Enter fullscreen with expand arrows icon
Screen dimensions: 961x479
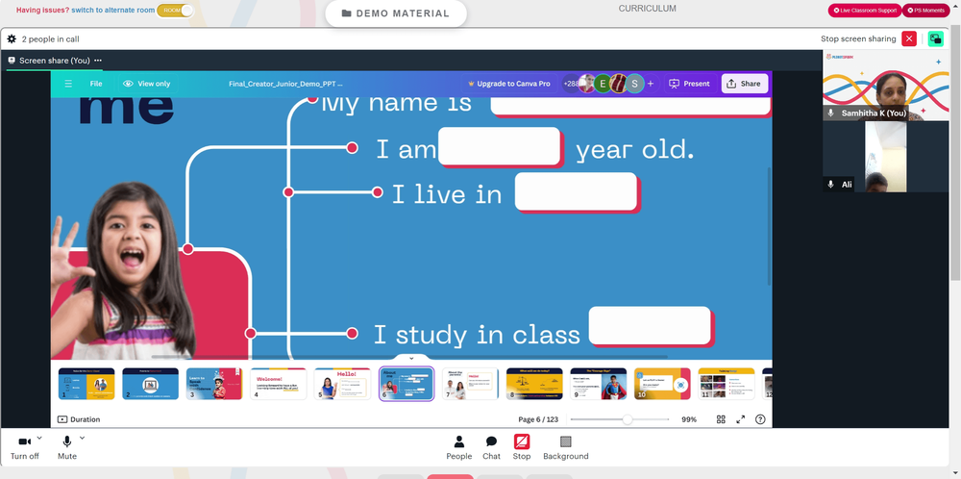coord(740,419)
